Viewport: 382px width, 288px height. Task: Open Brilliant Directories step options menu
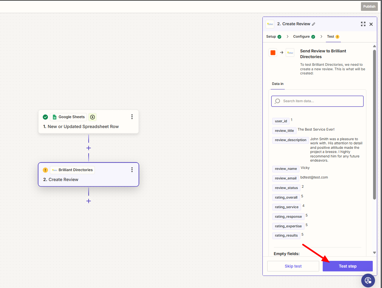pyautogui.click(x=132, y=170)
